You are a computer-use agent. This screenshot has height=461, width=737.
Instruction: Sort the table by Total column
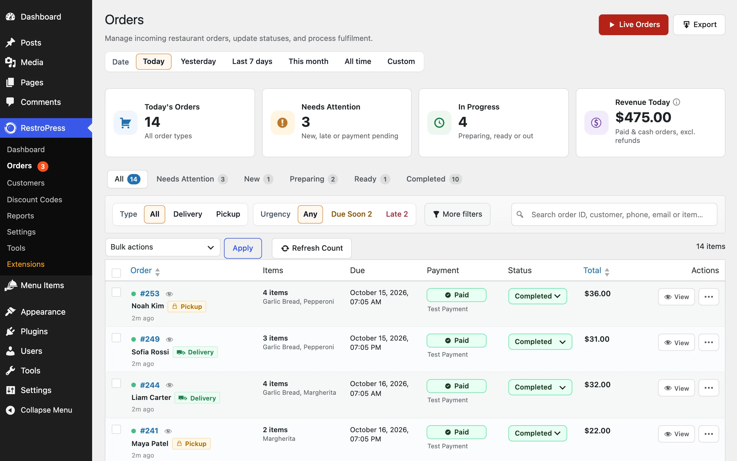point(596,271)
